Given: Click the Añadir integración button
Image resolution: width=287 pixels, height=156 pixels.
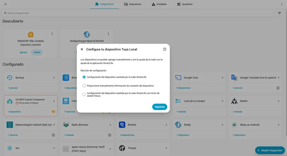Looking at the screenshot, I should pos(270,150).
